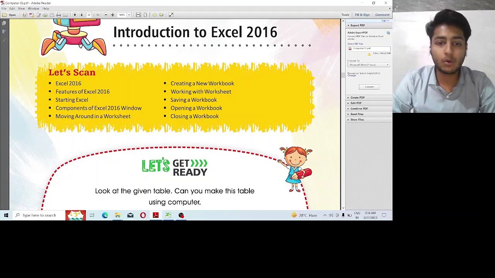The width and height of the screenshot is (495, 278).
Task: Click the Windows Start button
Action: tap(6, 215)
